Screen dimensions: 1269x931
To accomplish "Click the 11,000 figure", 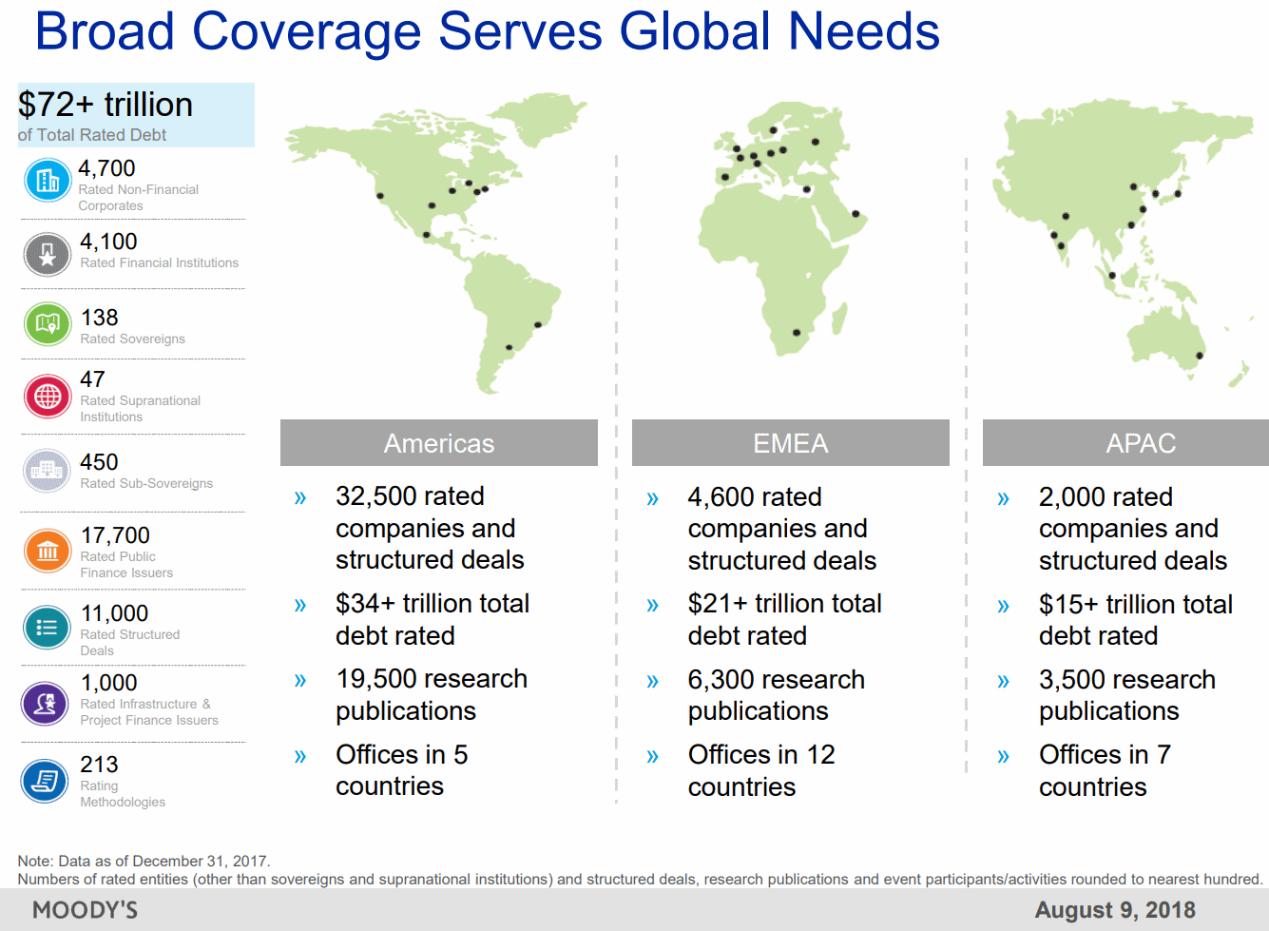I will 114,613.
